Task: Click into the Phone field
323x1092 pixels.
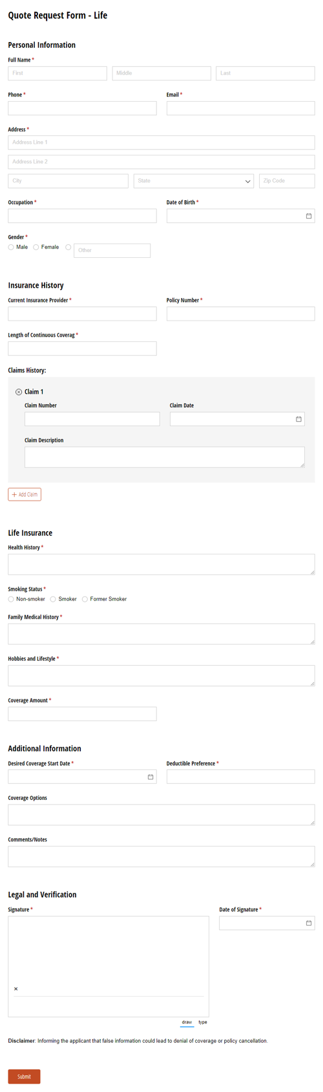Action: coord(83,108)
